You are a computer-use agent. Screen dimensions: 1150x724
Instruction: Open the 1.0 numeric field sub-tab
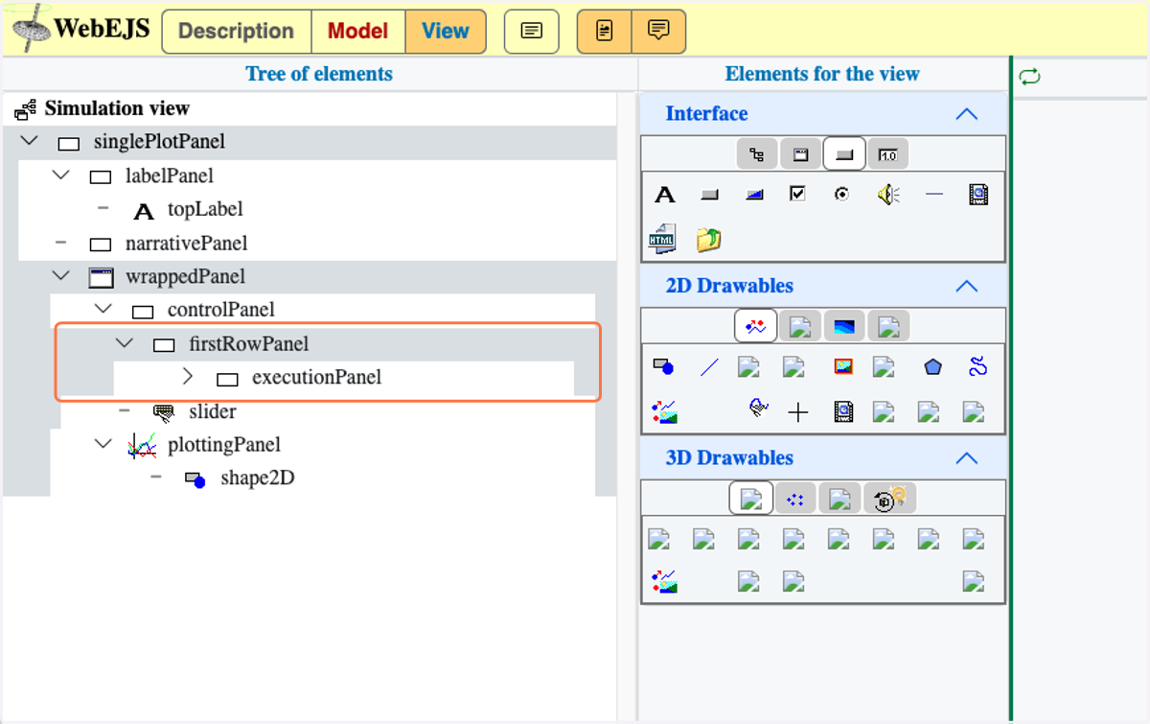pos(888,154)
